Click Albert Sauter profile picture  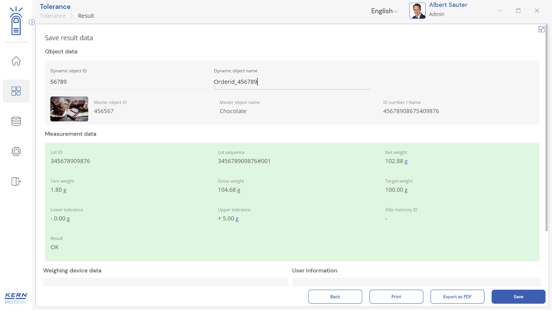417,11
